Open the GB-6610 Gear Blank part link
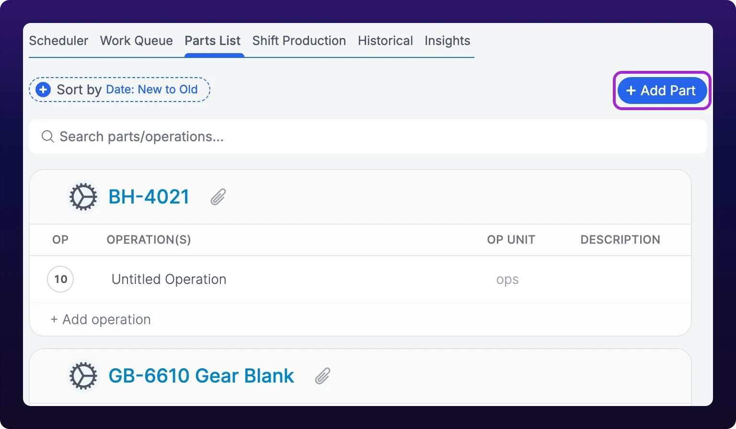The height and width of the screenshot is (429, 736). click(x=201, y=376)
